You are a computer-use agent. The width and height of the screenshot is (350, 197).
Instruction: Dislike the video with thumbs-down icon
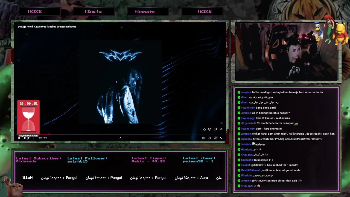tap(210, 129)
